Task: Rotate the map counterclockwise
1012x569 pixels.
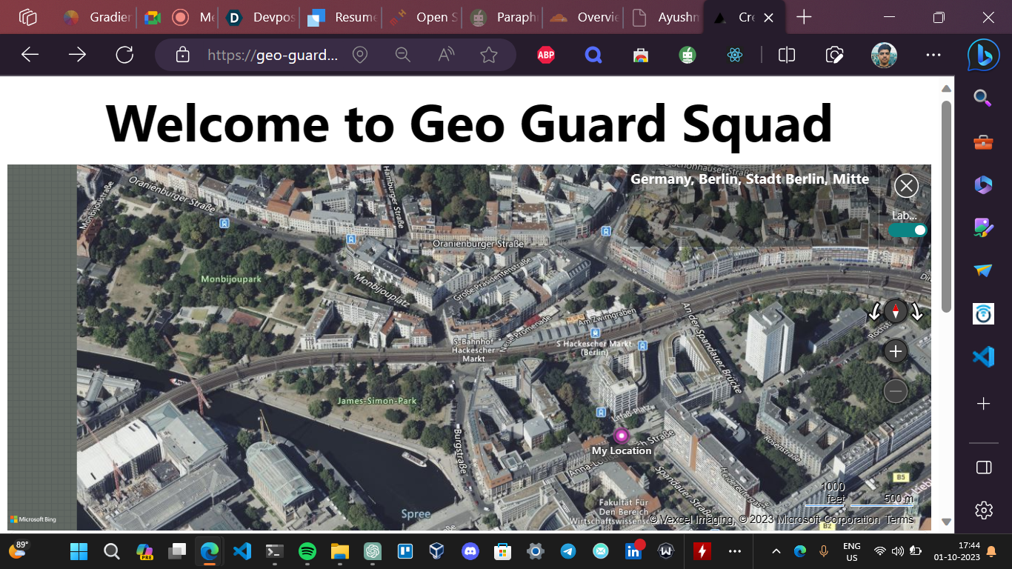Action: [874, 312]
